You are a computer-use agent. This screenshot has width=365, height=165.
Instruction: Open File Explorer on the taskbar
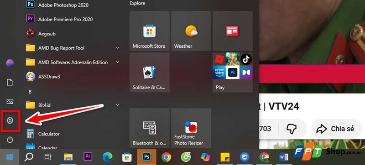click(68, 157)
